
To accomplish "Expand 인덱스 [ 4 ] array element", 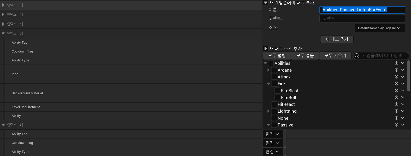I will coord(3,14).
